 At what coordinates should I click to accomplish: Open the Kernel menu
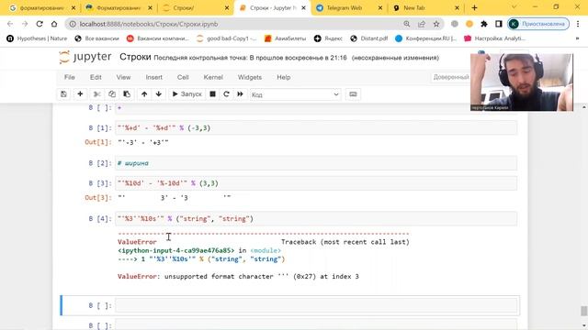point(213,77)
